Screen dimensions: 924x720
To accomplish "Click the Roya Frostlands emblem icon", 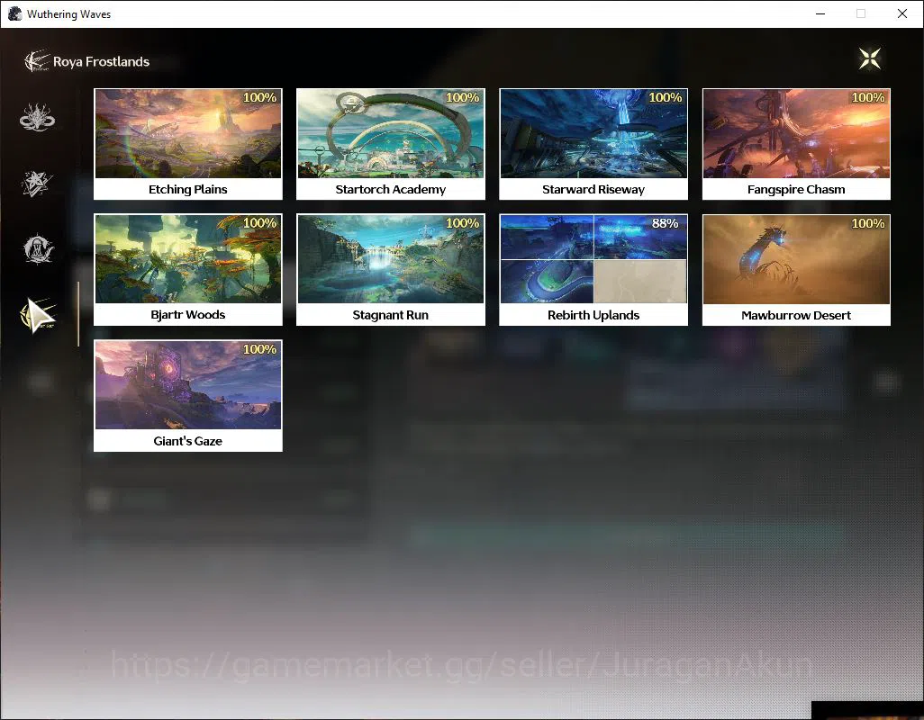I will pos(36,61).
